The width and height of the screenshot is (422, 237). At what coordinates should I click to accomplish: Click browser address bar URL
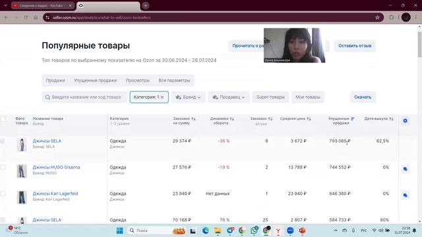pos(102,18)
